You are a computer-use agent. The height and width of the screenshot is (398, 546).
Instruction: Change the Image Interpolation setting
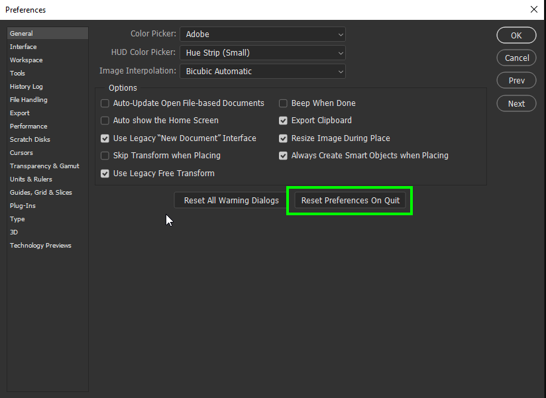click(x=262, y=71)
